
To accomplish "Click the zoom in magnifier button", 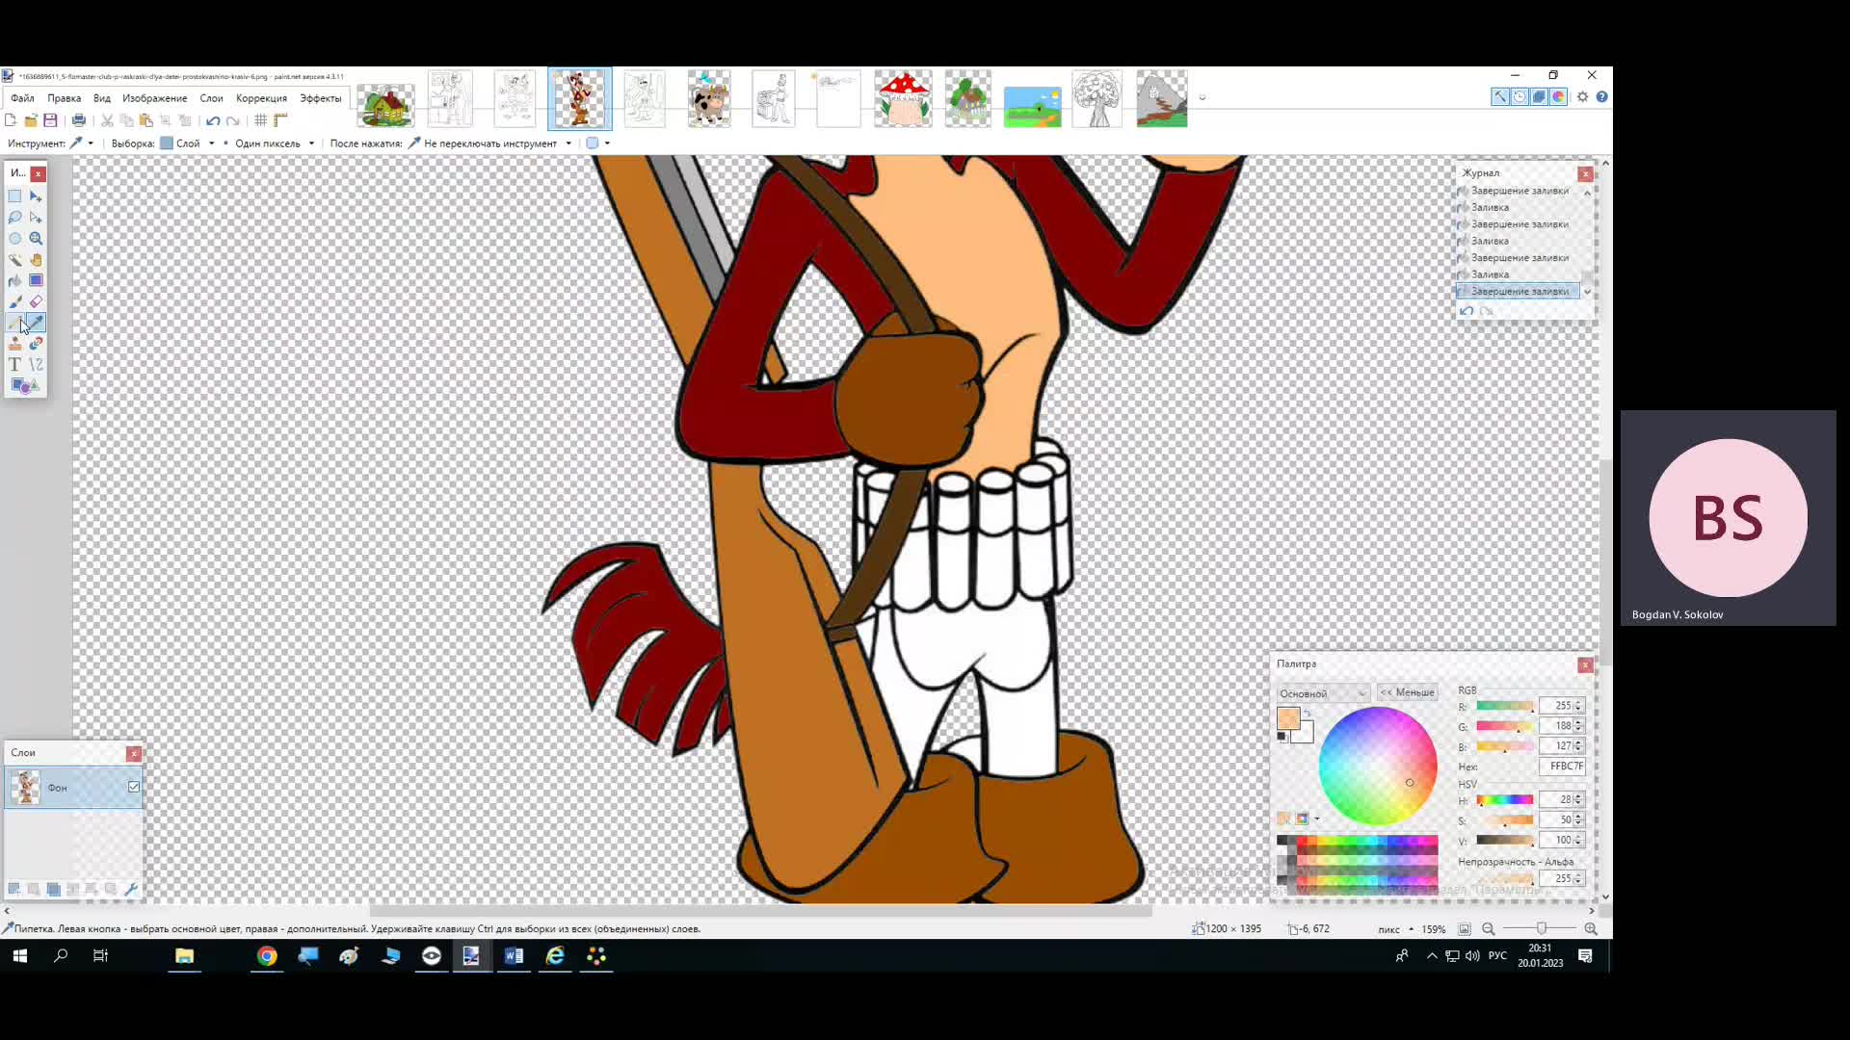I will point(1591,929).
